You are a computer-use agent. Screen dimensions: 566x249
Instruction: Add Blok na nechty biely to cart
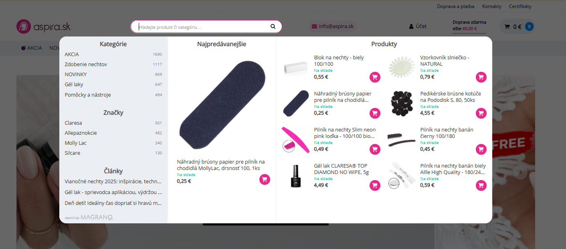click(375, 77)
